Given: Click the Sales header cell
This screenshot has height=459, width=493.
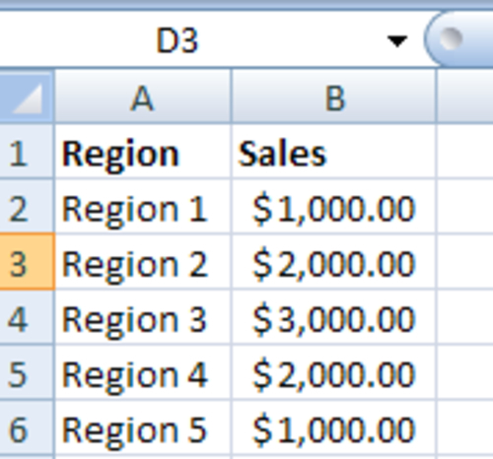Looking at the screenshot, I should pyautogui.click(x=334, y=153).
